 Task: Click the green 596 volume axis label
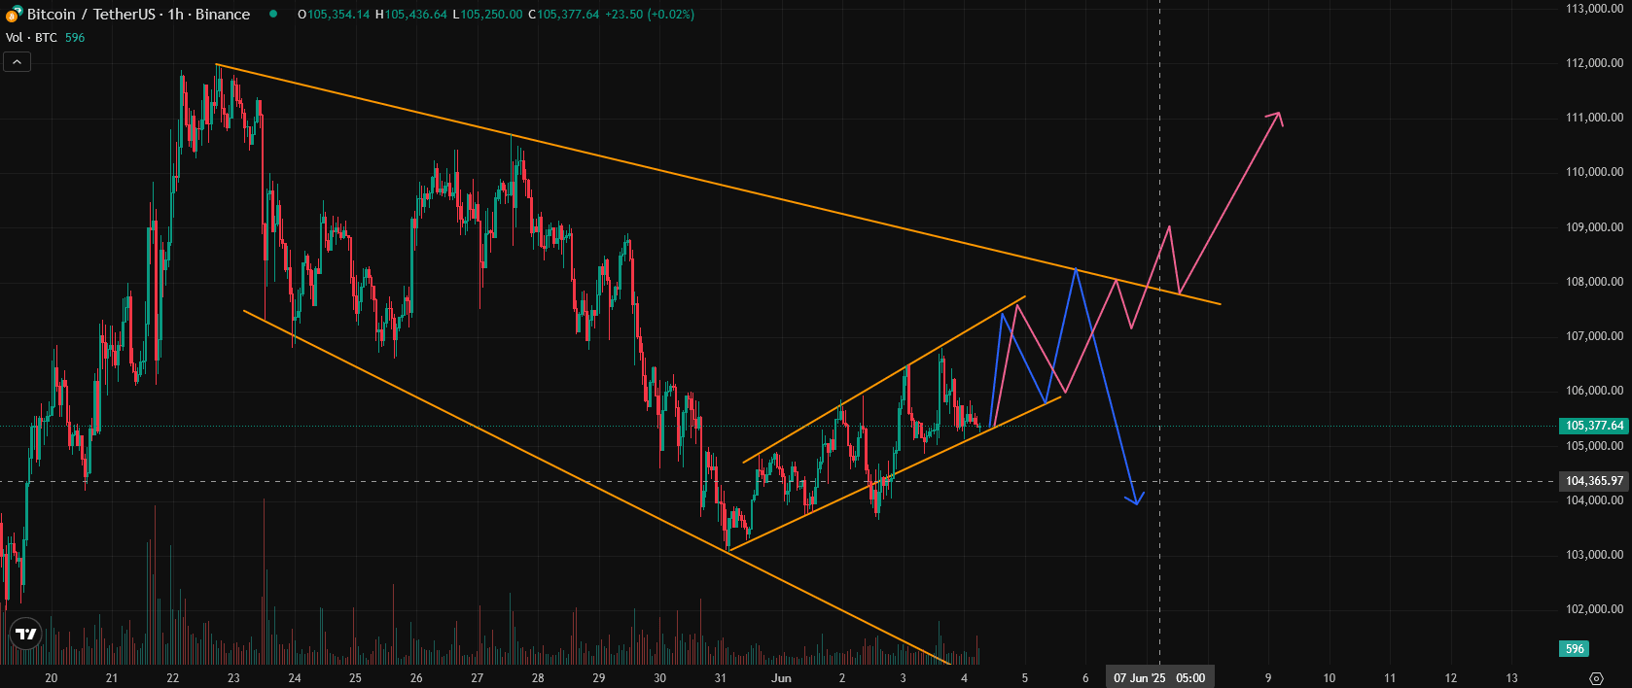[1575, 649]
